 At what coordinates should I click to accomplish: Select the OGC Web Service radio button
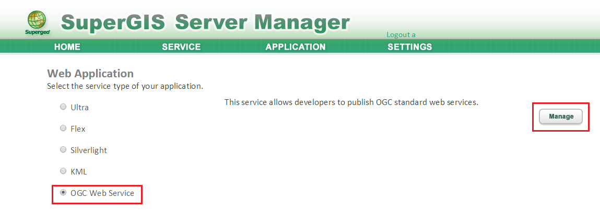(63, 193)
